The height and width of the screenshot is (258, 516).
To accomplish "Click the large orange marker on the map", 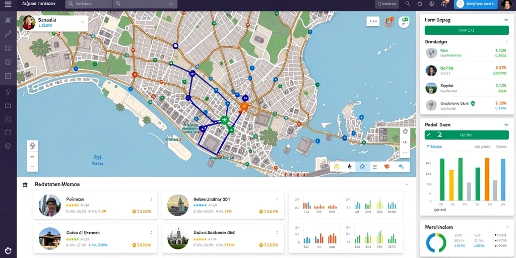I will (244, 106).
